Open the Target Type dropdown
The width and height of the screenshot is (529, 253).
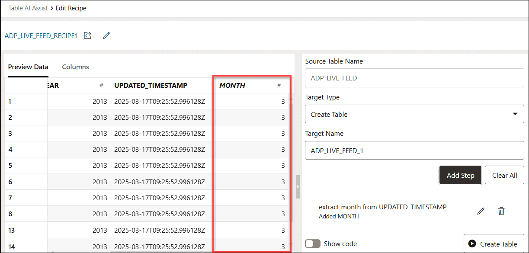(414, 114)
